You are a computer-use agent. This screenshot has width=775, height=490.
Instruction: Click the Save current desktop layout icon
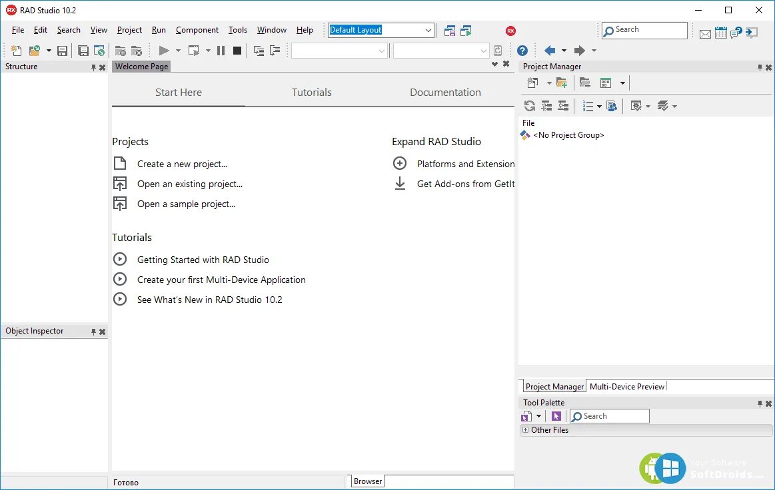tap(450, 31)
